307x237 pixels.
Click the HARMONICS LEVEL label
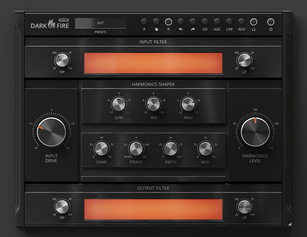point(255,158)
